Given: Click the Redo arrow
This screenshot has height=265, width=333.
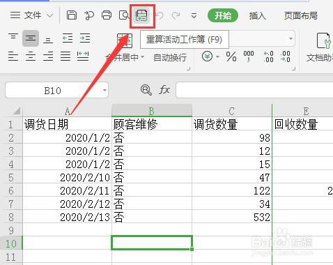Looking at the screenshot, I should click(176, 15).
